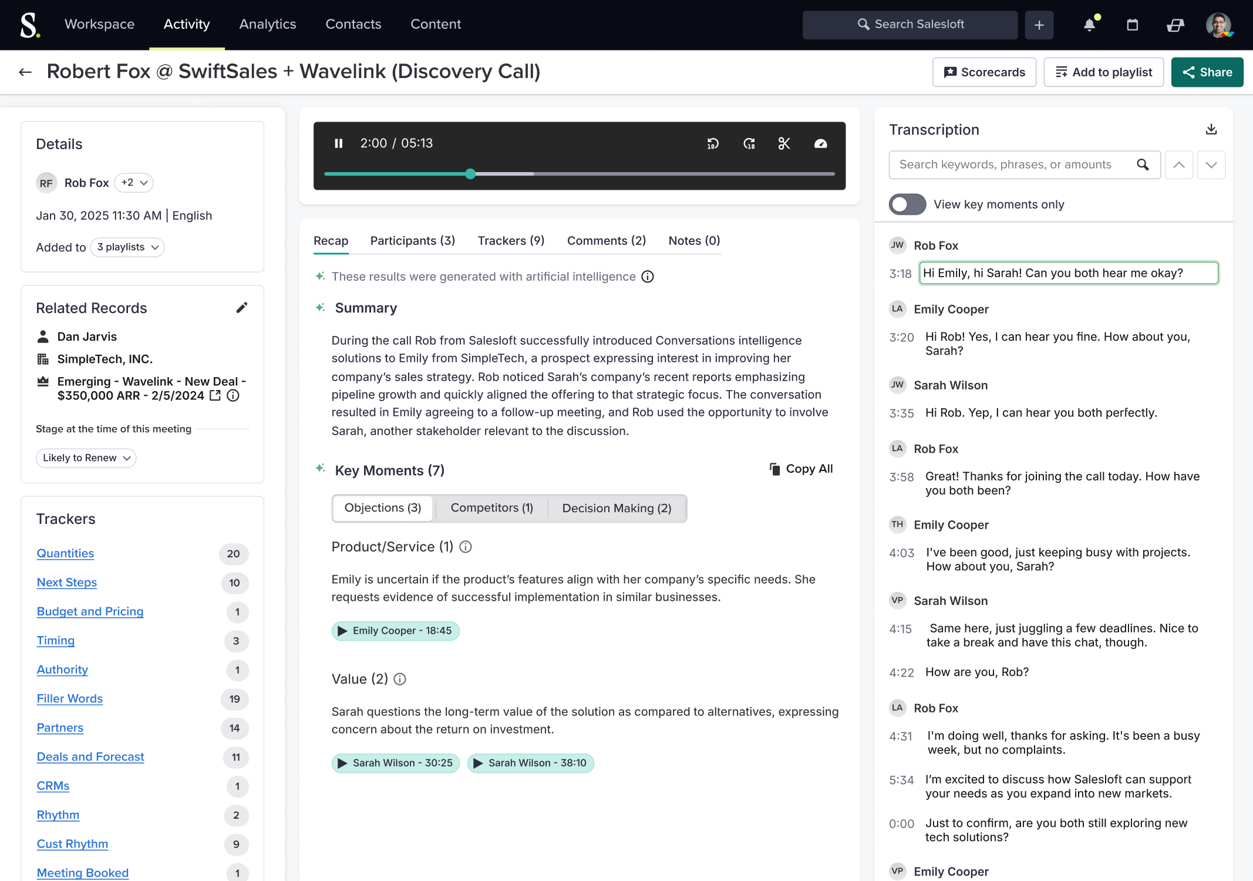Skip forward 10 seconds

749,143
